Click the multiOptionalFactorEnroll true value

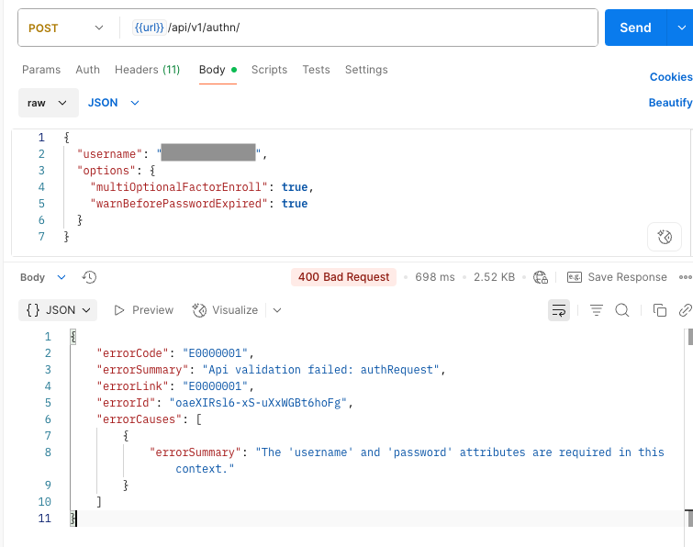[x=295, y=187]
